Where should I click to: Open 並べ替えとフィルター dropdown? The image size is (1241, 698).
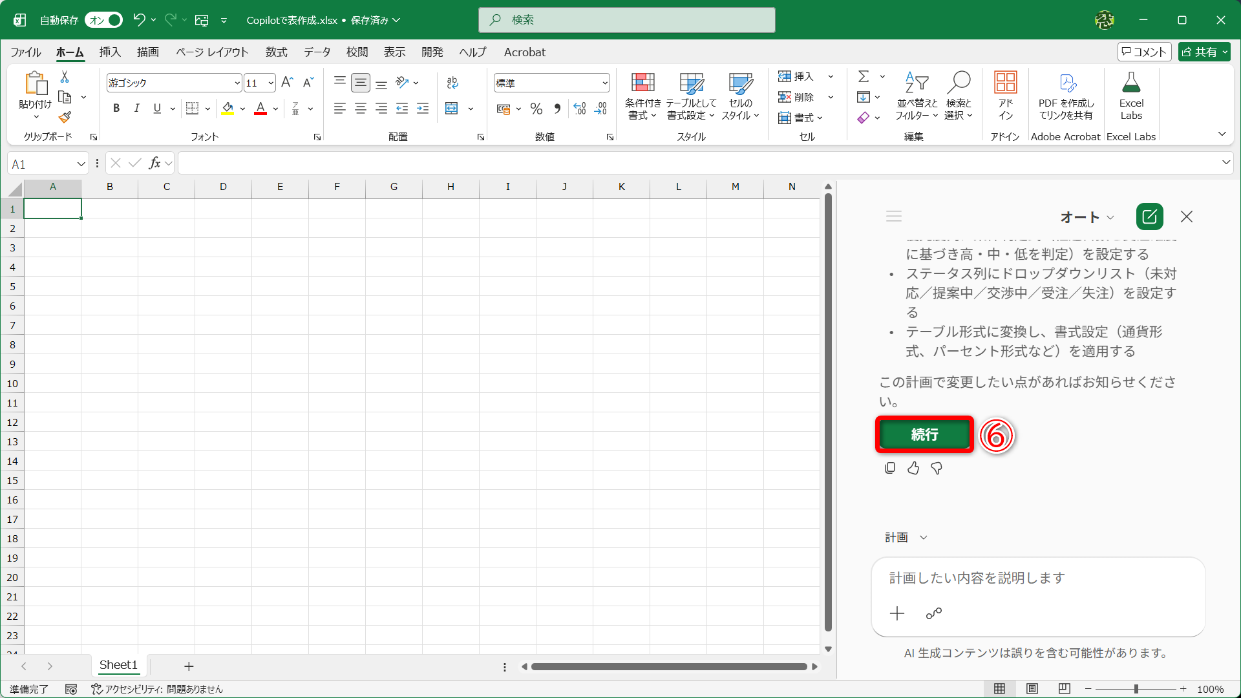917,97
